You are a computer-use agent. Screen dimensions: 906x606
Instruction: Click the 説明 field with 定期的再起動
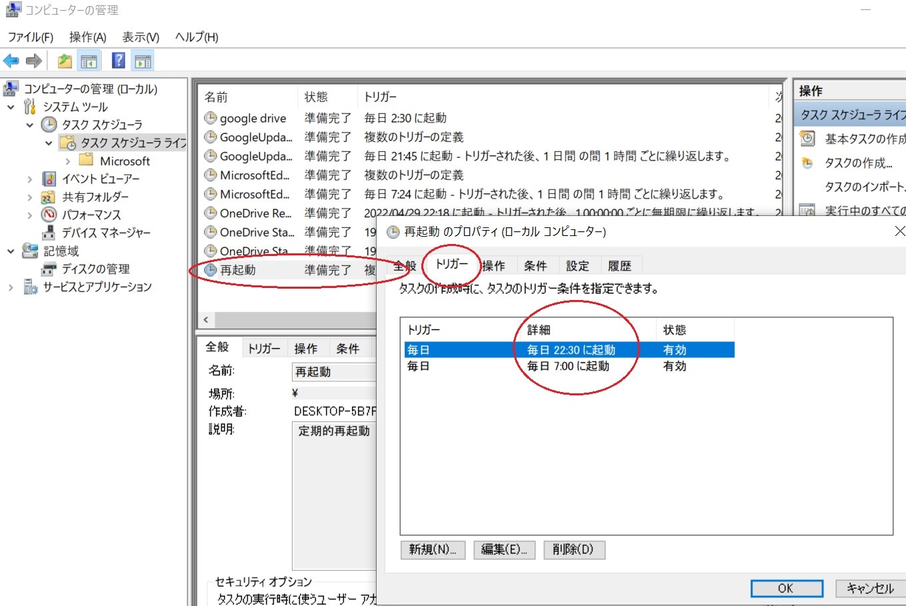(334, 496)
